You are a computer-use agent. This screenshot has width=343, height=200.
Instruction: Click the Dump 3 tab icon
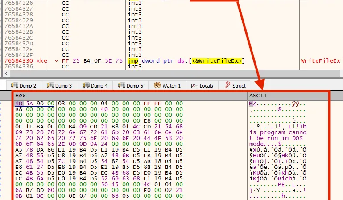pyautogui.click(x=50, y=85)
